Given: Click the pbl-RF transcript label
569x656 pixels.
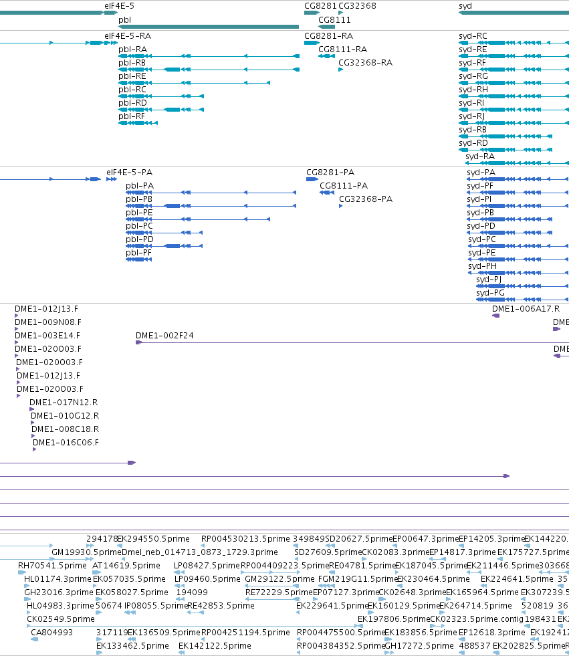Looking at the screenshot, I should click(132, 116).
